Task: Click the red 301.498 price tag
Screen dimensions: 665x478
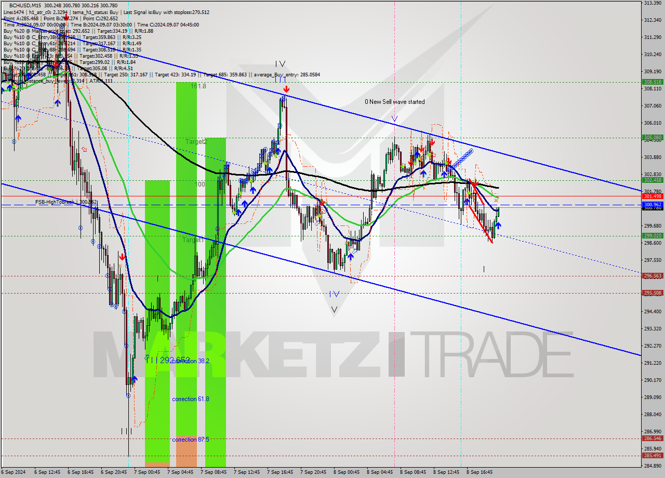Action: click(653, 196)
